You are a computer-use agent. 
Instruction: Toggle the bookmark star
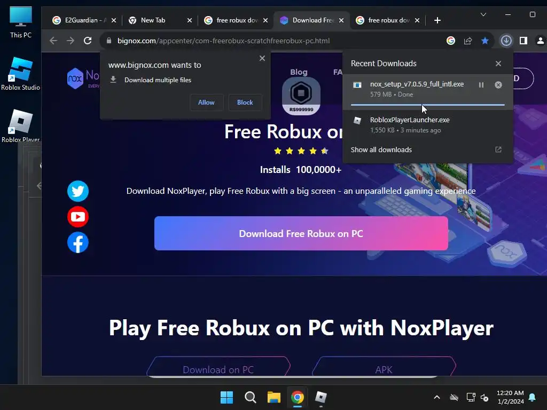tap(485, 41)
